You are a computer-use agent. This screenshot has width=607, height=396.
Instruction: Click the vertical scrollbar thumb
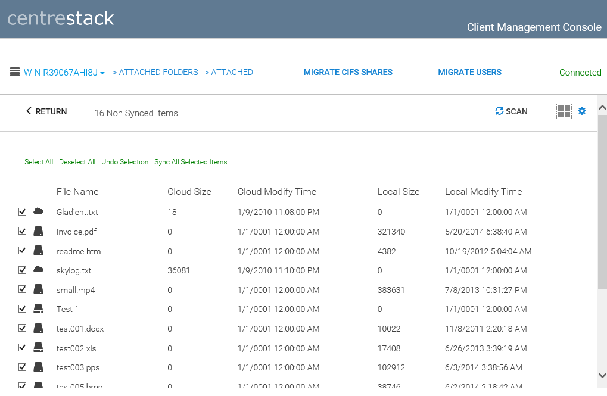click(602, 201)
